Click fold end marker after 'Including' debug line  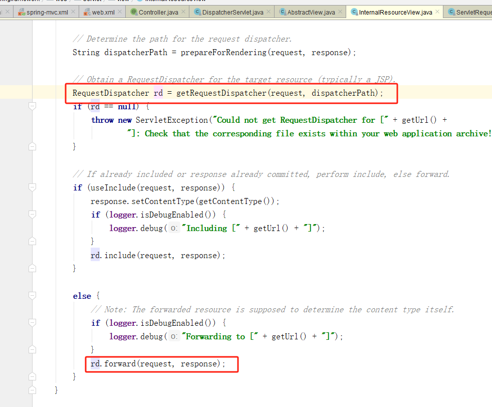32,241
